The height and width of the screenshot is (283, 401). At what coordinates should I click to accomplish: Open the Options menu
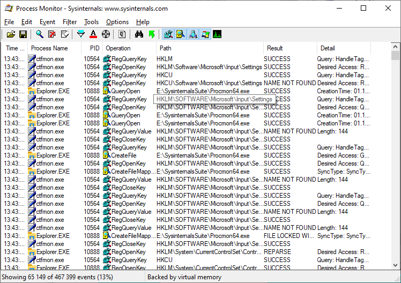coord(117,22)
